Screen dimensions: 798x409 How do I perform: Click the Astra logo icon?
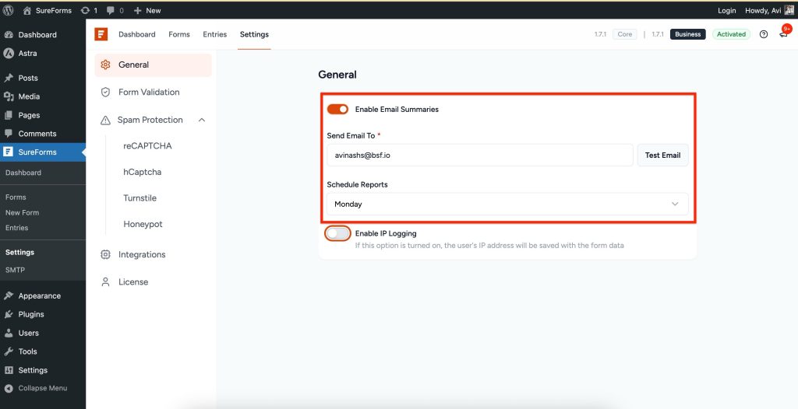coord(8,53)
